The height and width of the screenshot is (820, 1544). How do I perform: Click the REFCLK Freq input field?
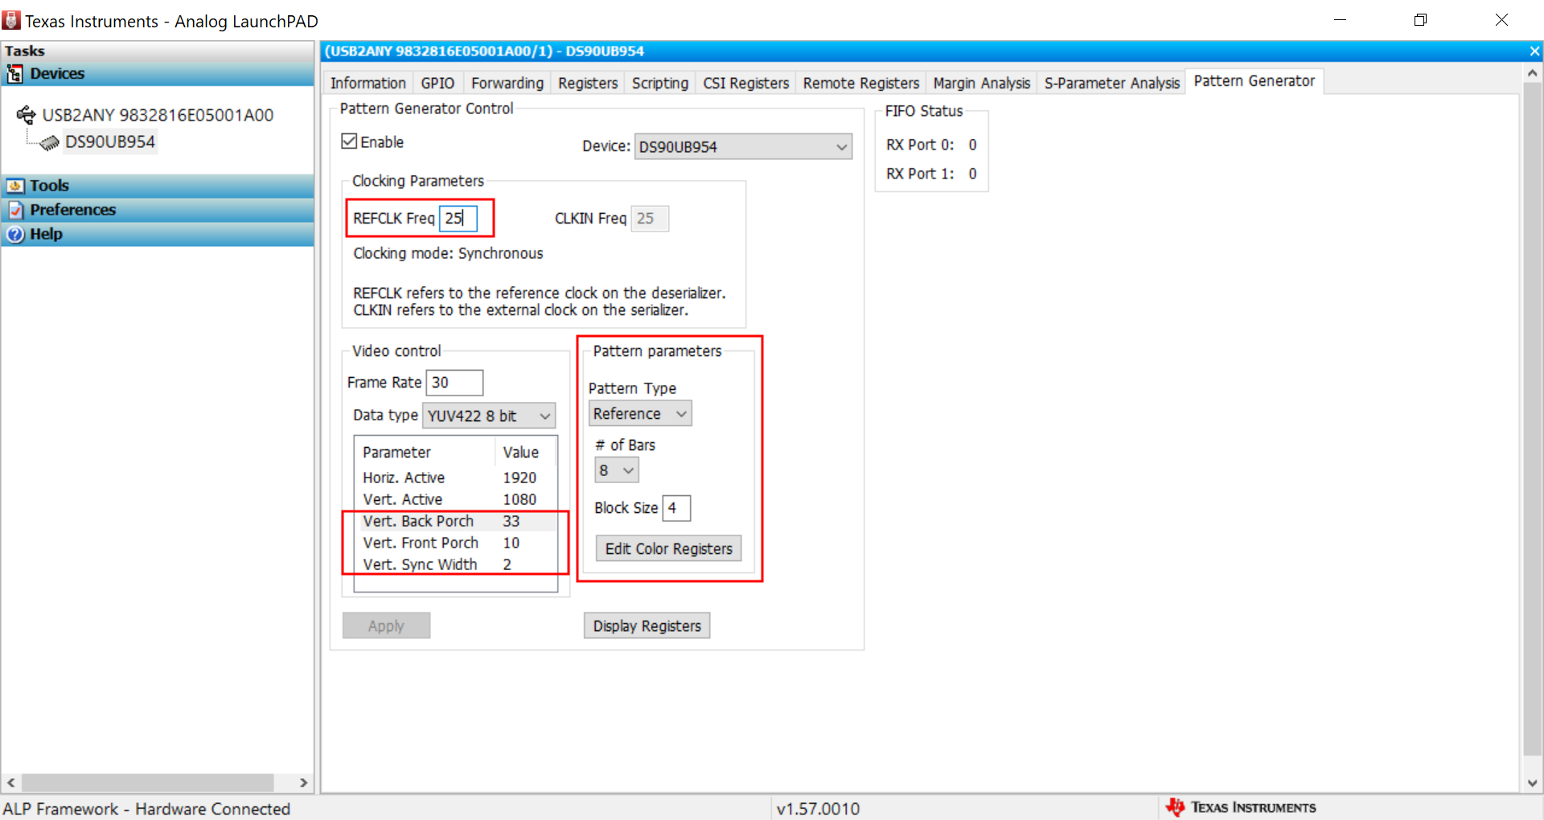click(x=458, y=218)
